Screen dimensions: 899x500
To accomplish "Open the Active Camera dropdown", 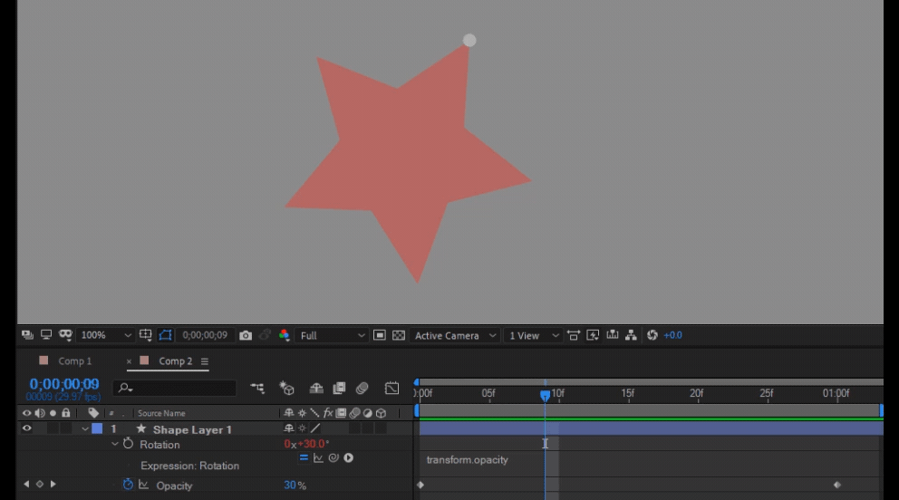I will (x=455, y=335).
